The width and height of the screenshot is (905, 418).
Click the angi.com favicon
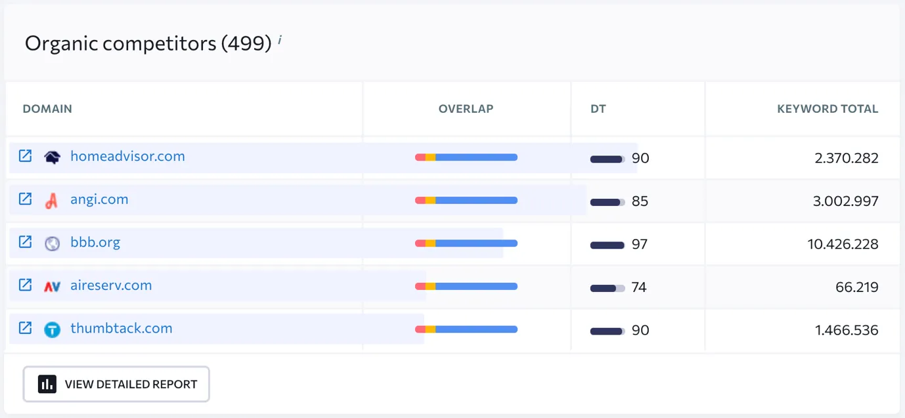point(52,200)
